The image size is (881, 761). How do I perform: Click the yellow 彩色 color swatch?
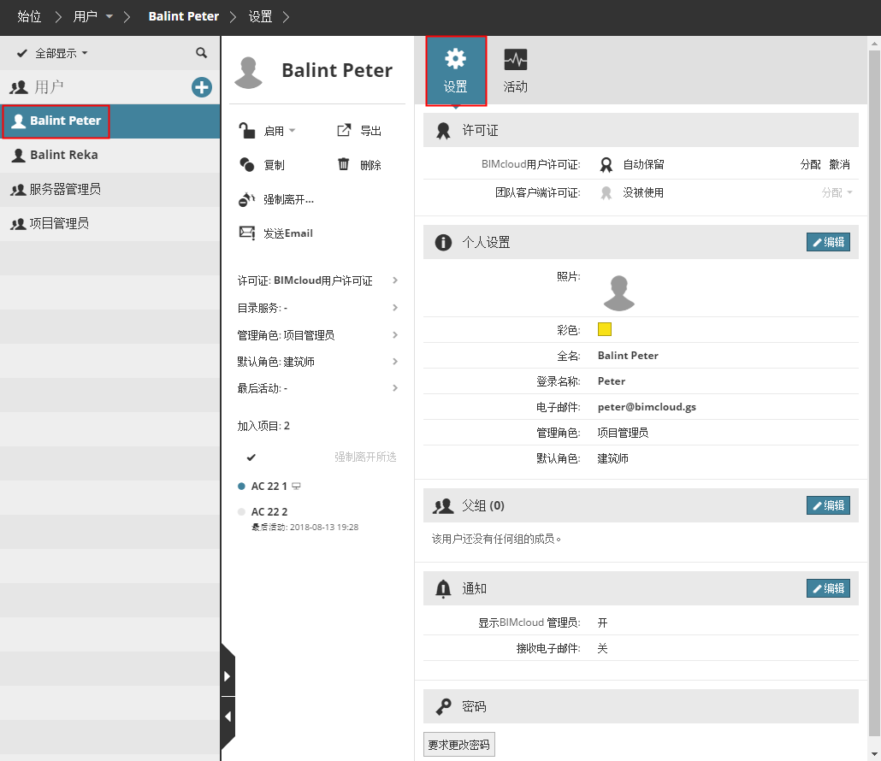click(x=605, y=329)
